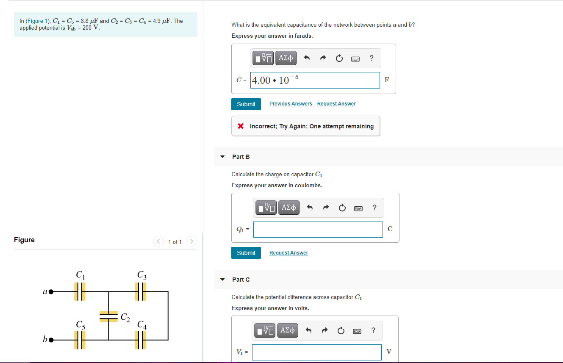
Task: Click the refresh icon in Part C toolbar
Action: coord(341,330)
